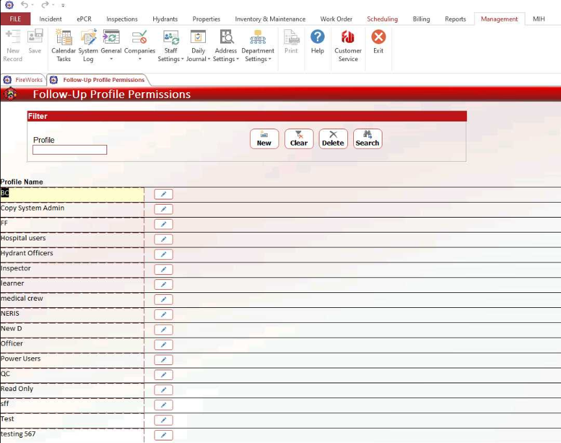The width and height of the screenshot is (561, 443).
Task: Open Calendar Tasks in the ribbon
Action: (64, 45)
